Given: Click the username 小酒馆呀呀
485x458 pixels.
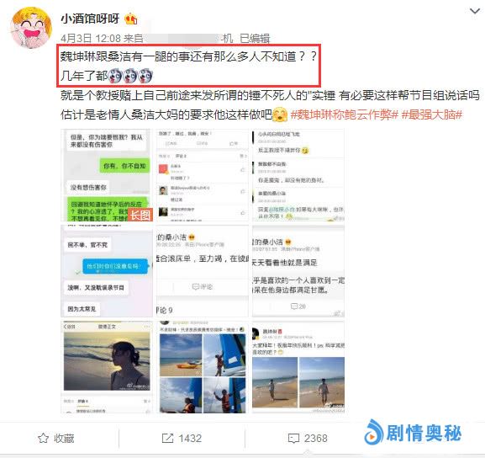Looking at the screenshot, I should 90,19.
